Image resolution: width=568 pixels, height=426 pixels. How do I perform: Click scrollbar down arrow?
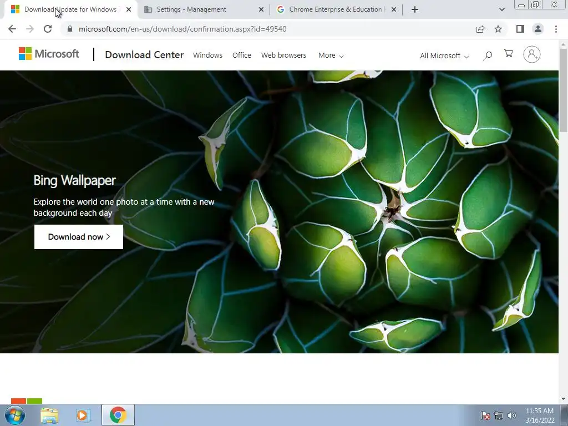[x=563, y=399]
